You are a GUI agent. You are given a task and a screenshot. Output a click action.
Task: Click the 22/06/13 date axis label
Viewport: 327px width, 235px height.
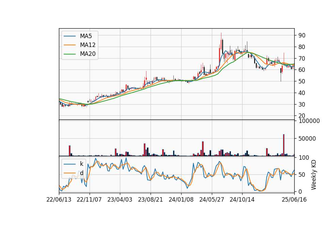click(59, 200)
